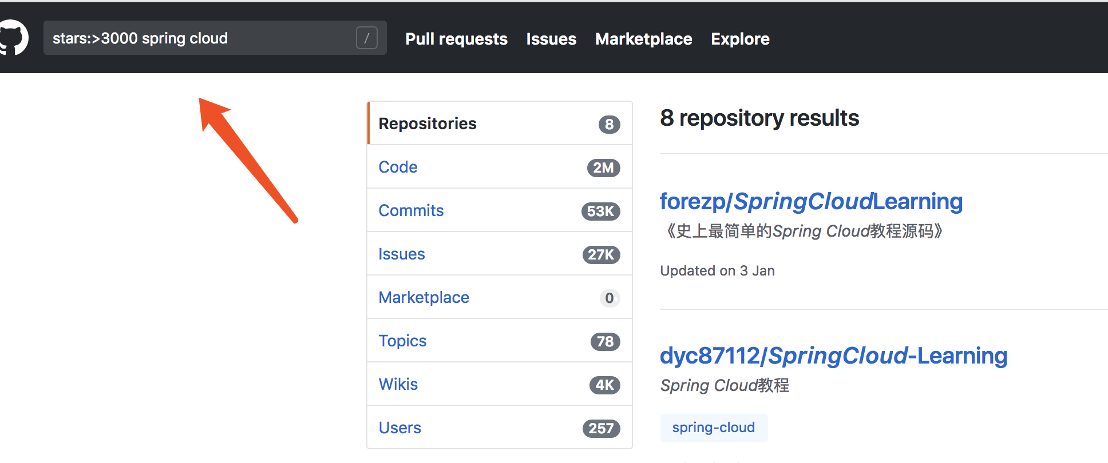Select the Repositories results filter
The height and width of the screenshot is (463, 1108).
click(x=428, y=123)
